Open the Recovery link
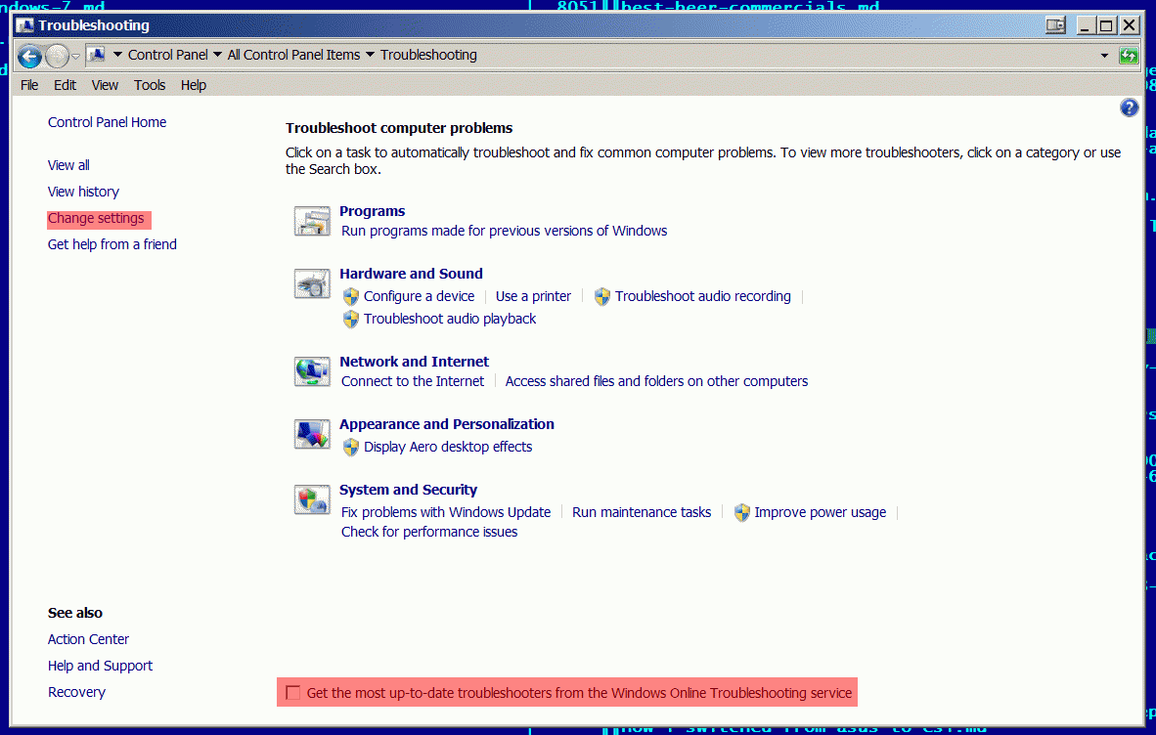This screenshot has height=735, width=1156. click(76, 692)
